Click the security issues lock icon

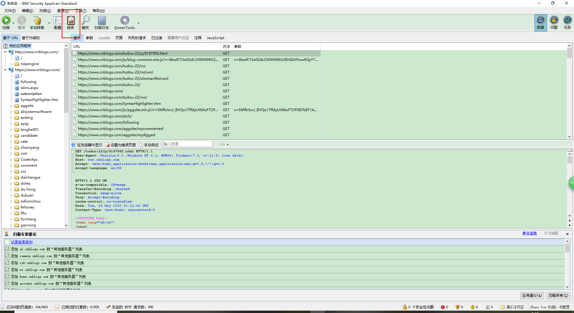point(405,307)
